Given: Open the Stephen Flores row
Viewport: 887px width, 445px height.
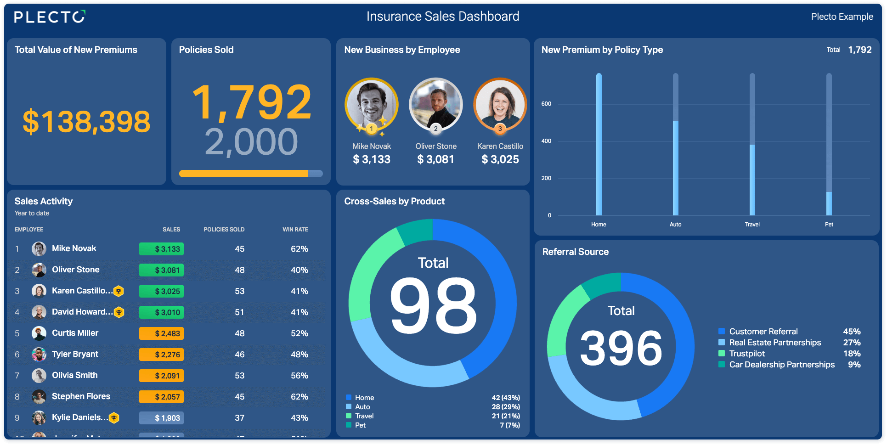Looking at the screenshot, I should click(x=169, y=397).
